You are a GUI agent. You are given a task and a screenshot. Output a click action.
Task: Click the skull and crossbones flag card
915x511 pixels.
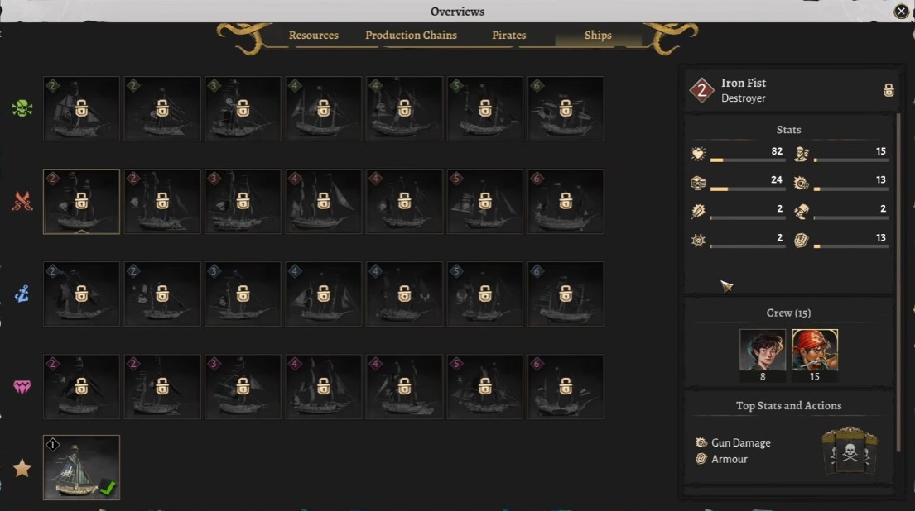click(850, 451)
